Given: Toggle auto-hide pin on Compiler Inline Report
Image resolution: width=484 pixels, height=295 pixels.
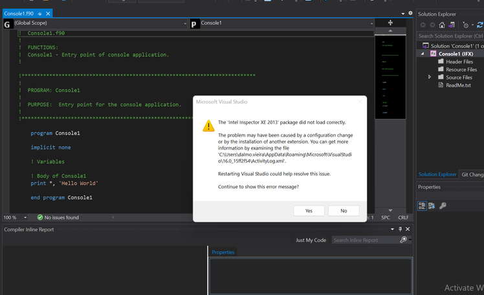Looking at the screenshot, I should click(400, 229).
